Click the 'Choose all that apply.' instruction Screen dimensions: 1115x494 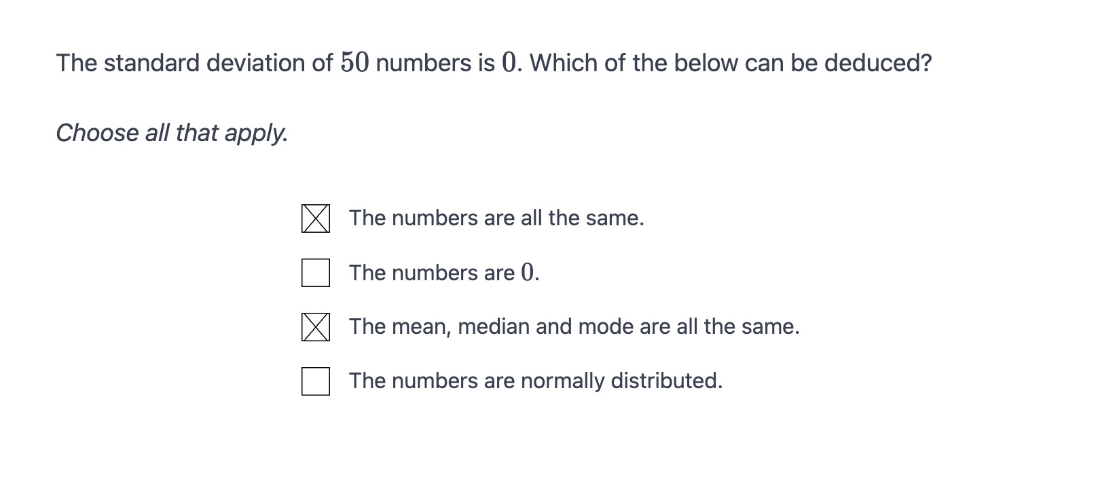point(172,133)
